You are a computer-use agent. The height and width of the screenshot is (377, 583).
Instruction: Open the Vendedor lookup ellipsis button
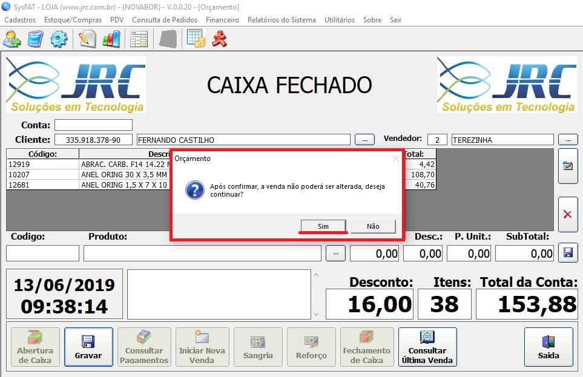pos(568,140)
